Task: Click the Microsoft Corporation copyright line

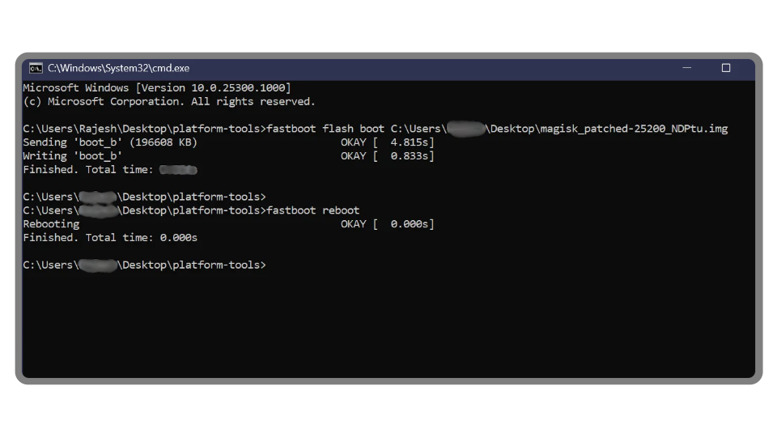Action: pyautogui.click(x=168, y=101)
